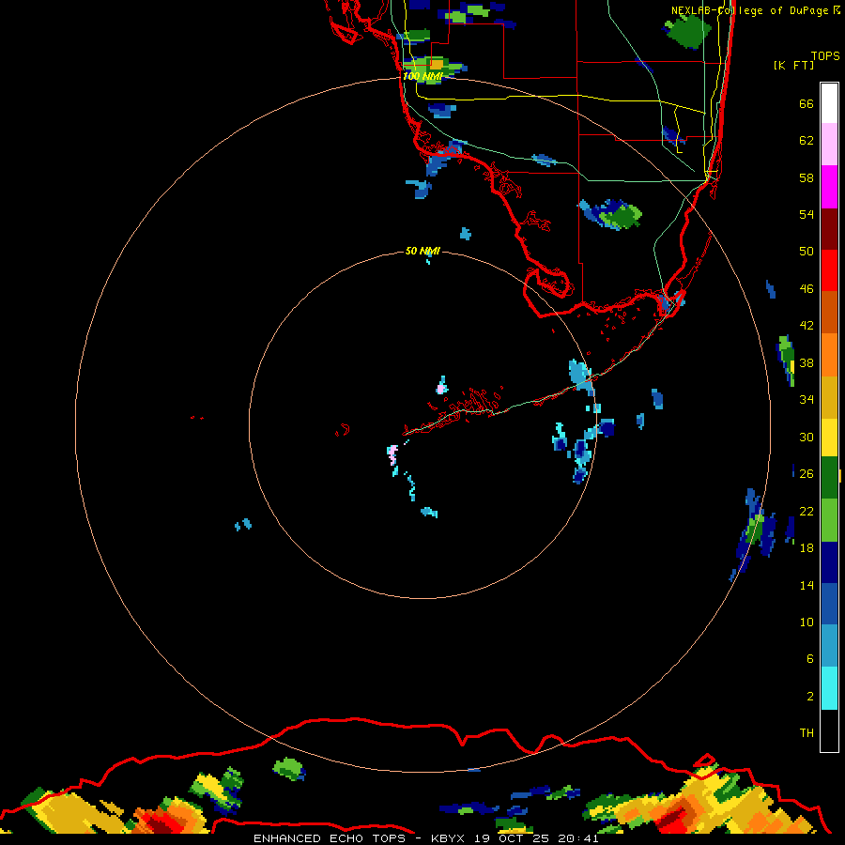Click the KBYX station identifier in the caption
The height and width of the screenshot is (845, 845).
[x=447, y=838]
